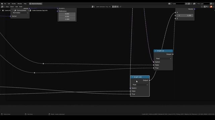This screenshot has width=215, height=120.
Task: Open the Normalize operation dropdown
Action: (20, 13)
